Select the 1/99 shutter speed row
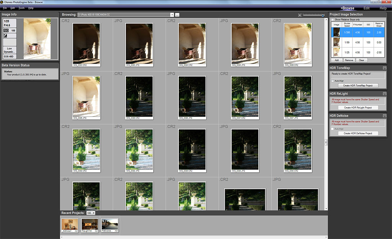 [x=358, y=42]
